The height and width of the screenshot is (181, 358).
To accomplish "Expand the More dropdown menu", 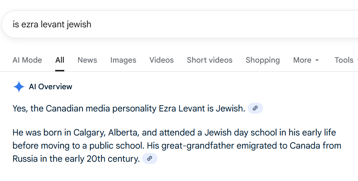I will click(306, 60).
